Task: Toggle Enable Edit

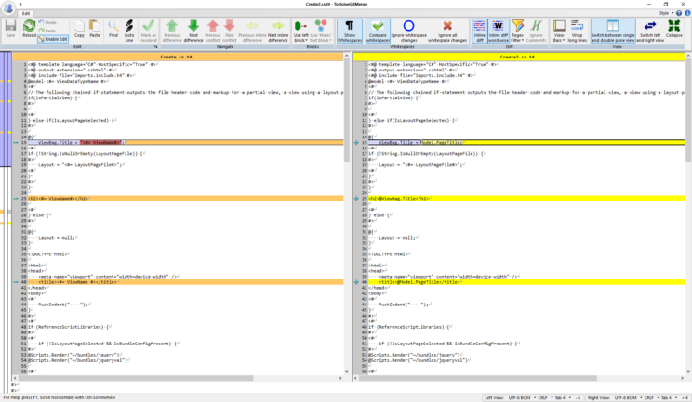Action: tap(53, 39)
